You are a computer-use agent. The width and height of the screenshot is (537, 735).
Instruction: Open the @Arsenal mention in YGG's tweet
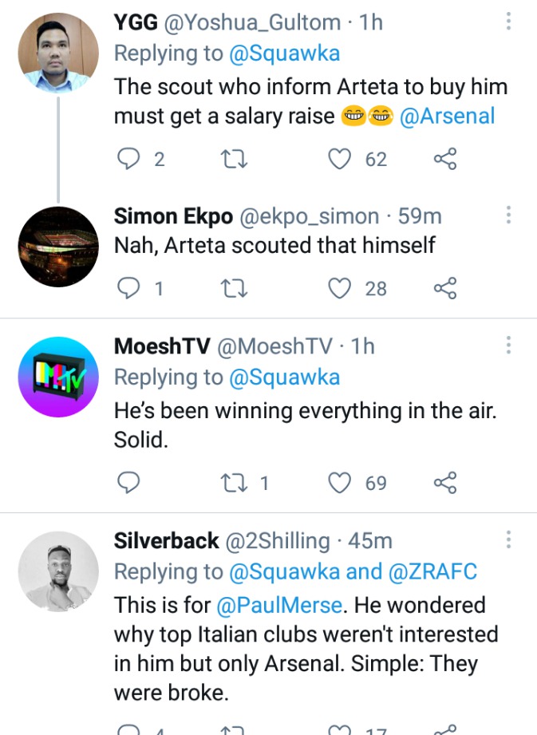pyautogui.click(x=447, y=116)
